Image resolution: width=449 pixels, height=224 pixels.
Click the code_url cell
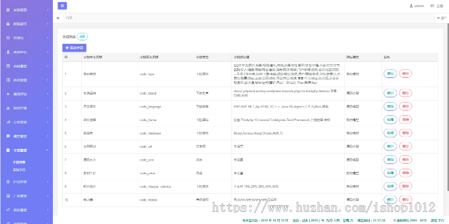pyautogui.click(x=166, y=146)
